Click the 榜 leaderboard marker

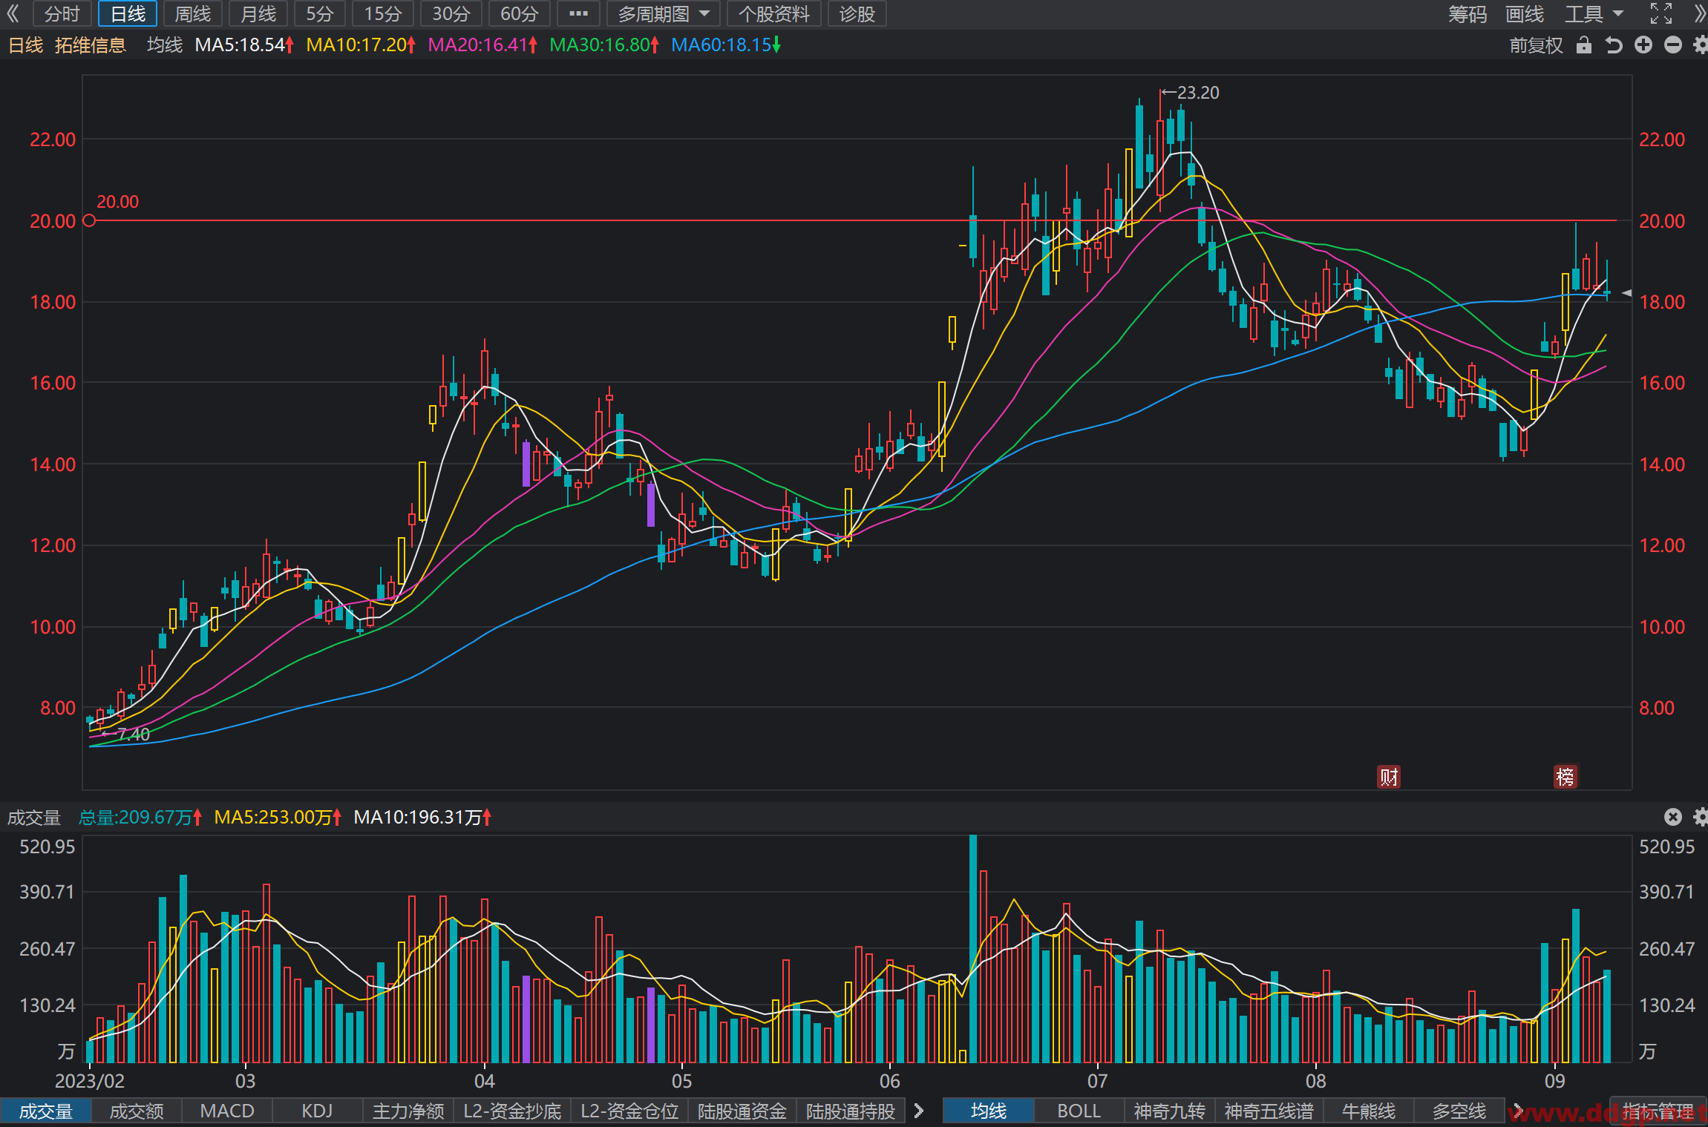[x=1565, y=777]
